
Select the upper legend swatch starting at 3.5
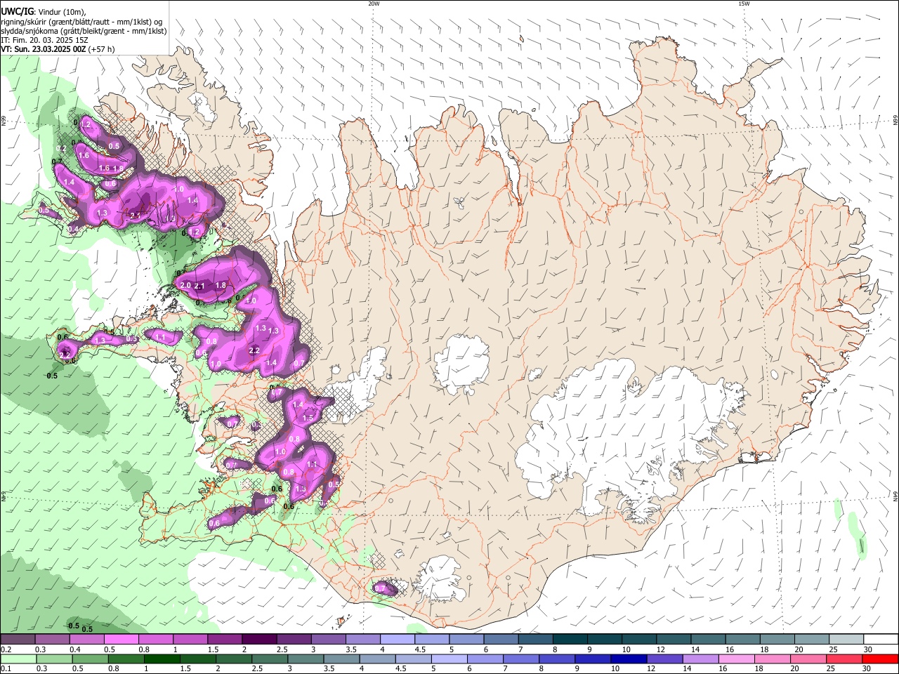tap(362, 639)
